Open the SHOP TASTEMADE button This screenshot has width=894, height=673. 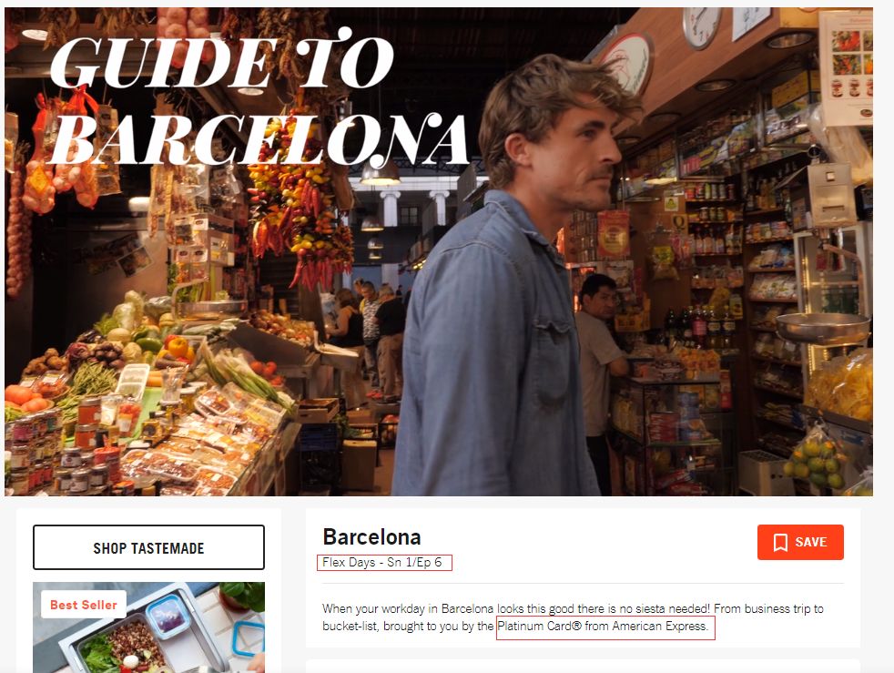[148, 547]
